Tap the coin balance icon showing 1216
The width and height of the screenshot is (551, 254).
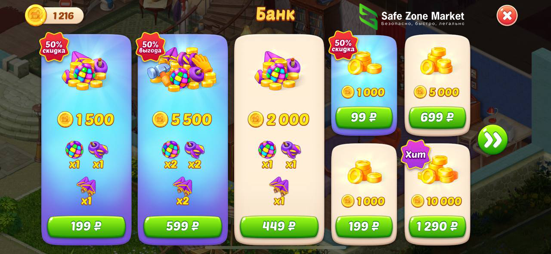(x=35, y=15)
